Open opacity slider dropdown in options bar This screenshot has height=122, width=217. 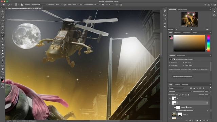point(61,4)
